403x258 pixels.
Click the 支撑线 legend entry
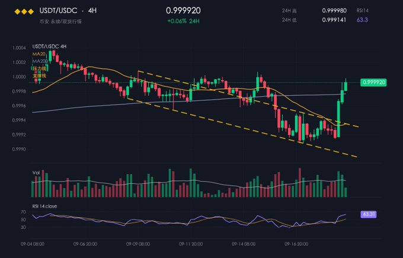click(x=39, y=76)
